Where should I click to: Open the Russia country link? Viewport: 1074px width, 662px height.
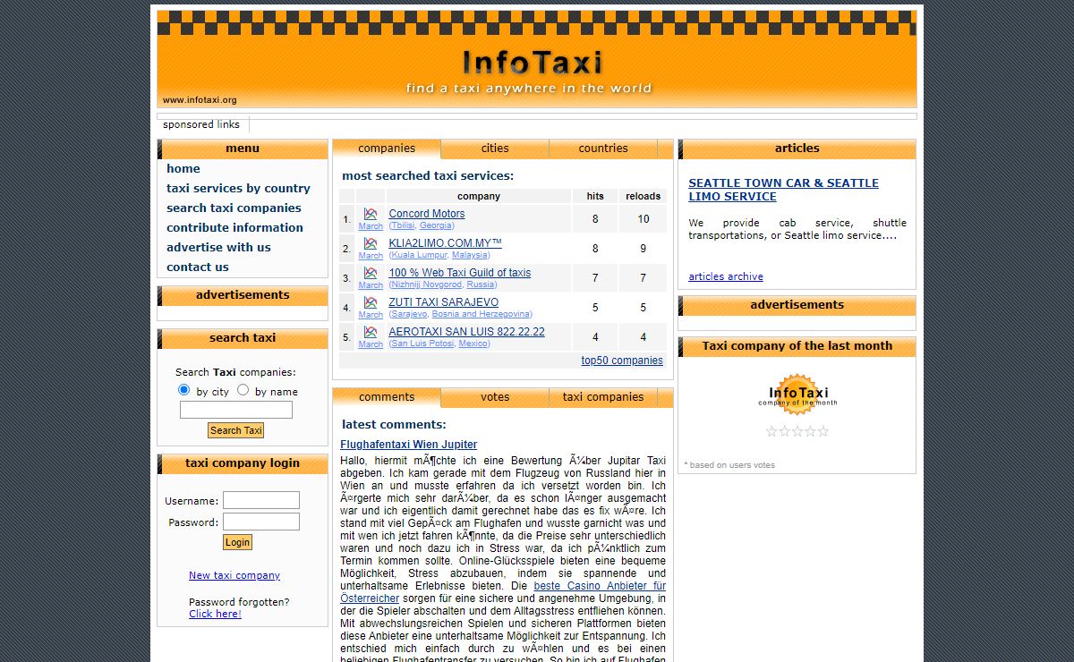pyautogui.click(x=481, y=284)
